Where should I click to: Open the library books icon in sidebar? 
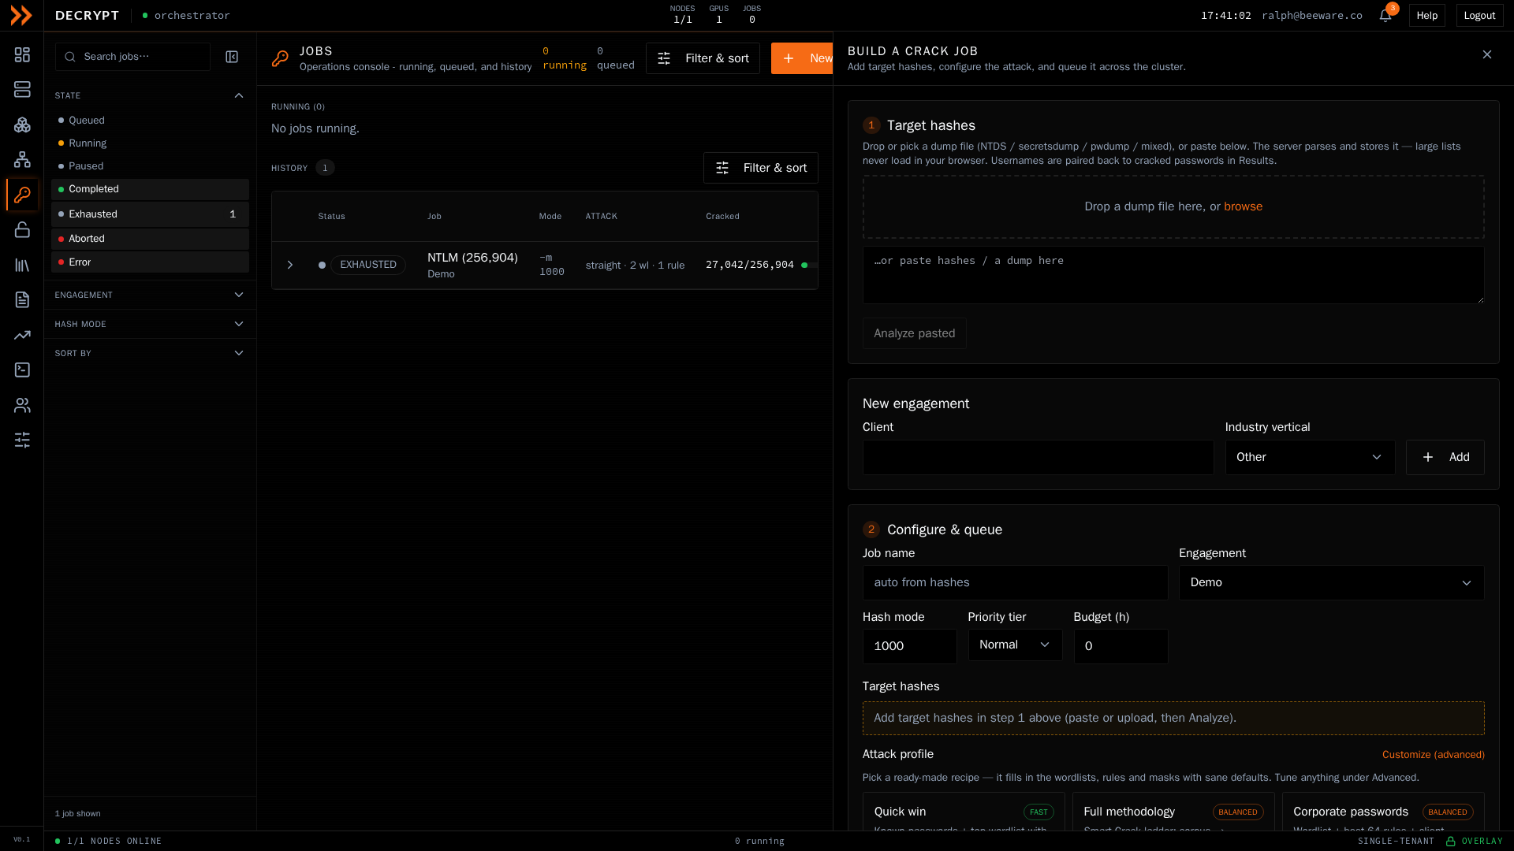pos(22,265)
